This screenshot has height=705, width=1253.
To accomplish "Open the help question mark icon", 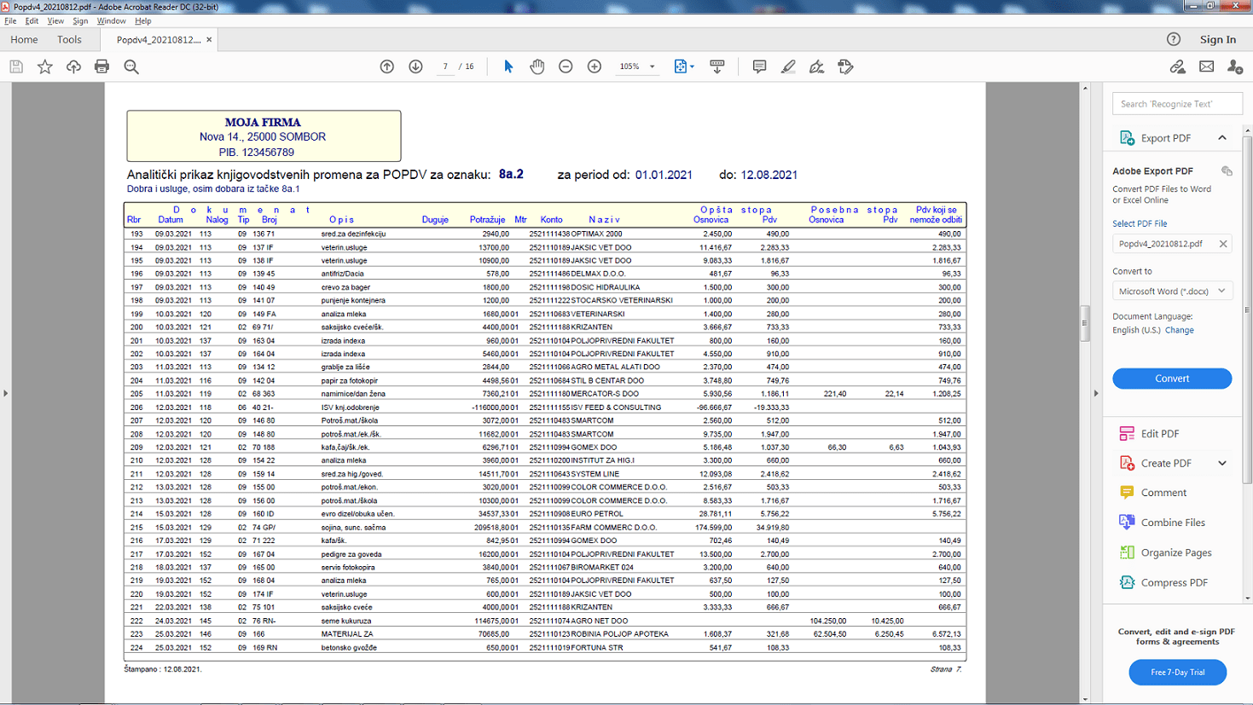I will pos(1174,39).
